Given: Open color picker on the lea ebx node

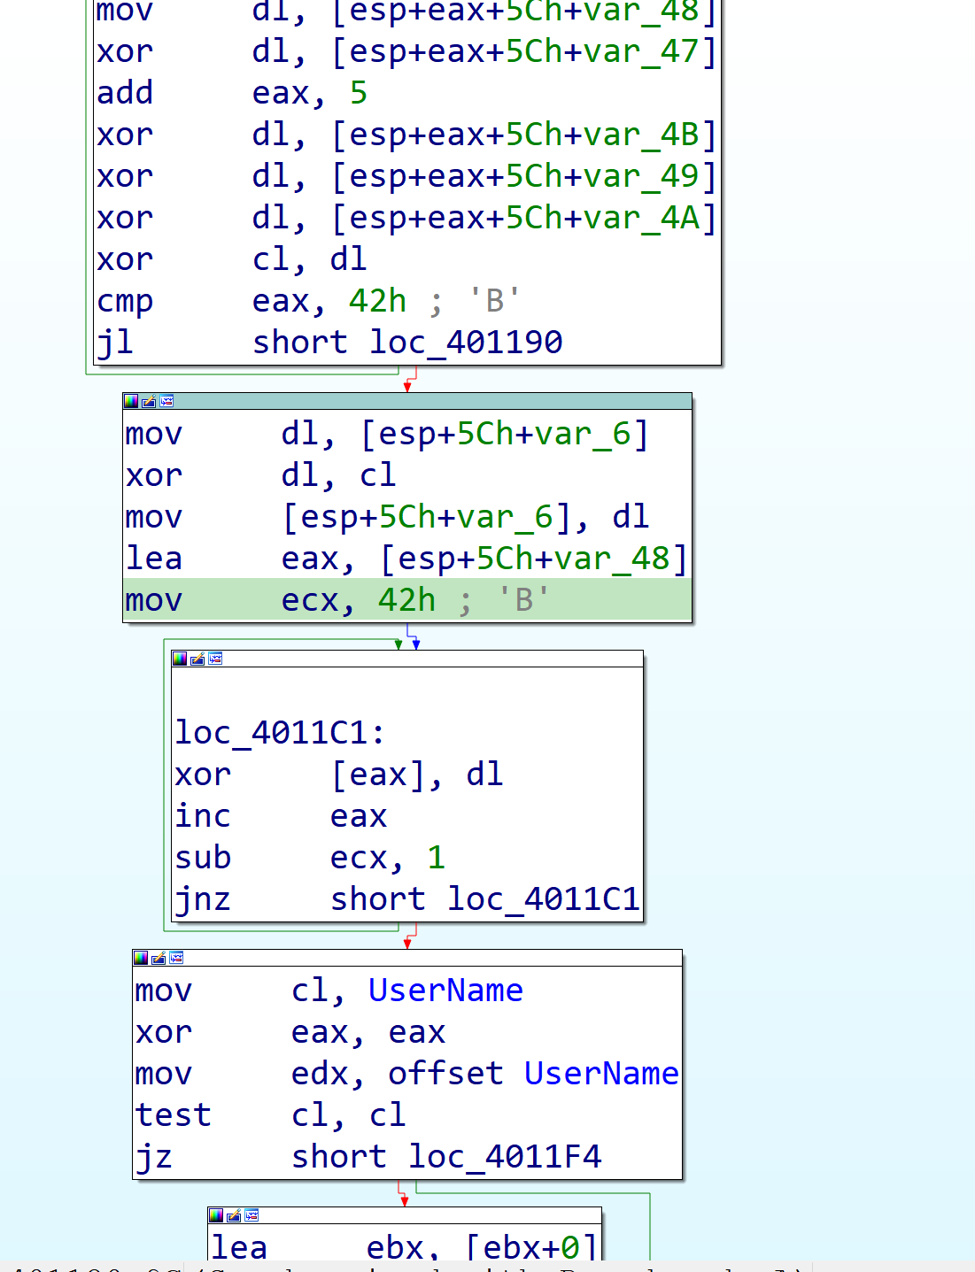Looking at the screenshot, I should pos(216,1215).
